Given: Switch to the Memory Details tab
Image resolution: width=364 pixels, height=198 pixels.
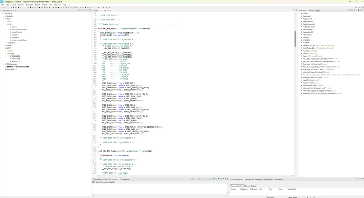Looking at the screenshot, I should pyautogui.click(x=250, y=186).
